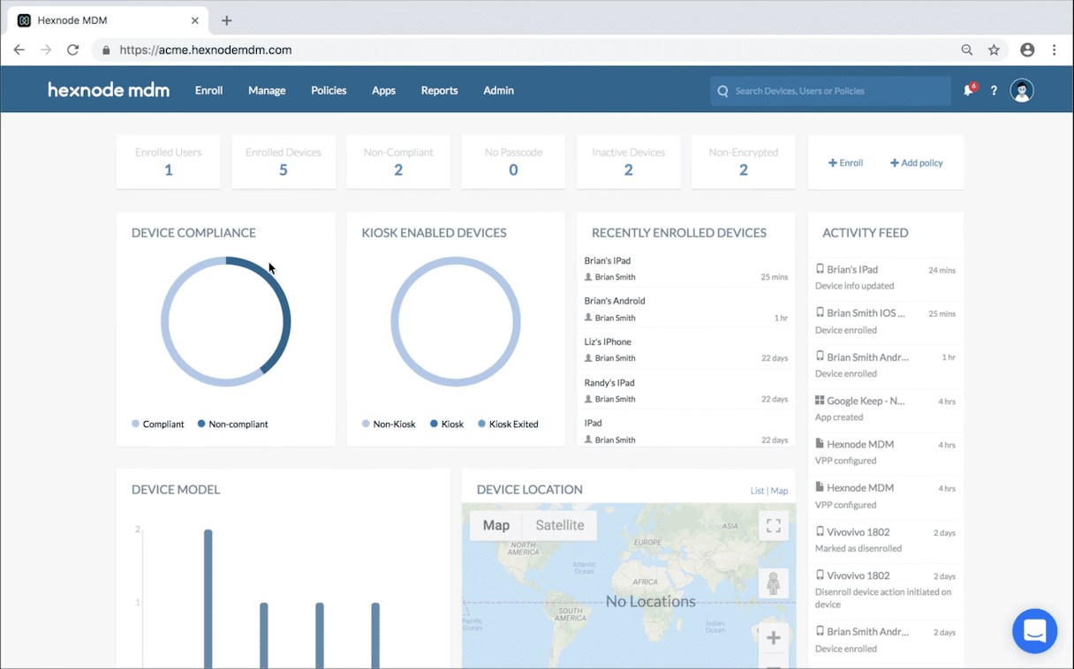Open the Enroll menu
Image resolution: width=1074 pixels, height=669 pixels.
pyautogui.click(x=209, y=90)
